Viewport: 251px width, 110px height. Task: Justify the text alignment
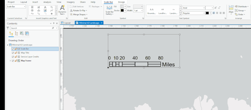tap(224, 13)
